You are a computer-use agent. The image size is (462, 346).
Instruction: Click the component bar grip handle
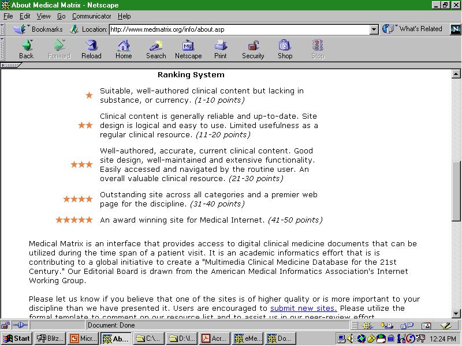point(355,325)
